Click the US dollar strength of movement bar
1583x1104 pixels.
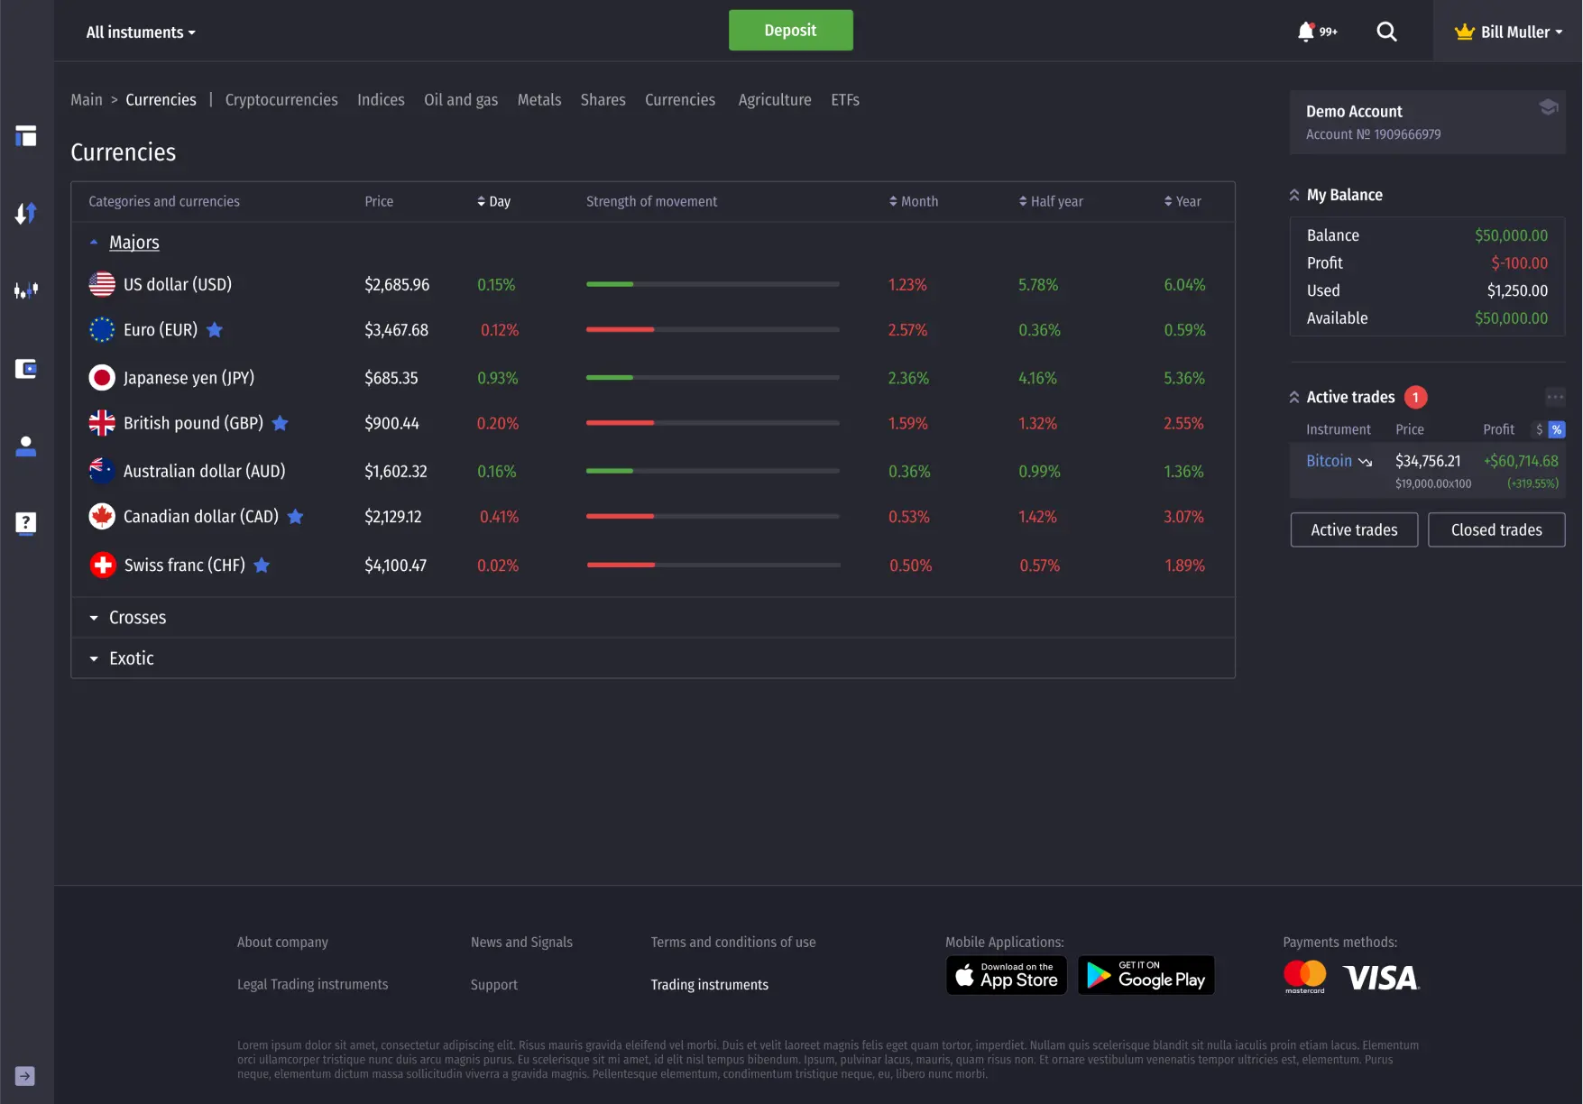point(712,284)
